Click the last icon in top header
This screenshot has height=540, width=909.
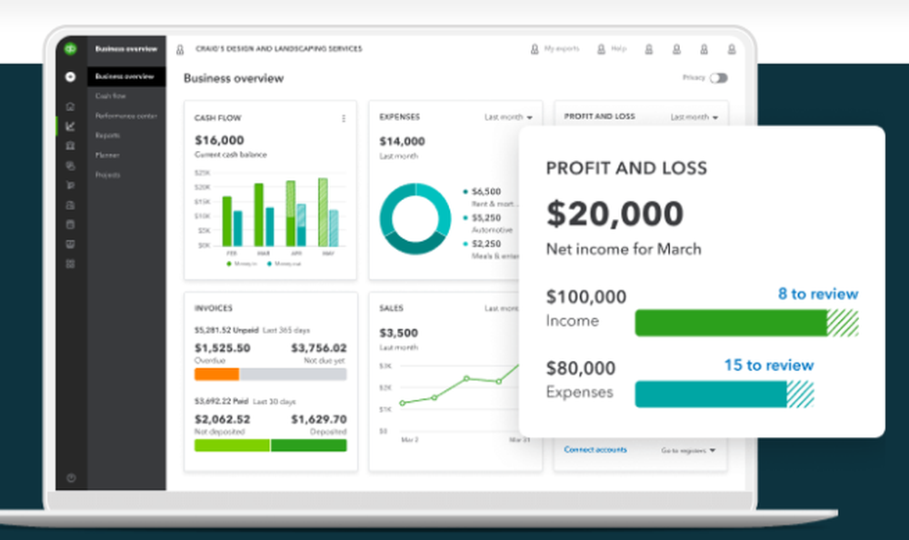click(732, 49)
